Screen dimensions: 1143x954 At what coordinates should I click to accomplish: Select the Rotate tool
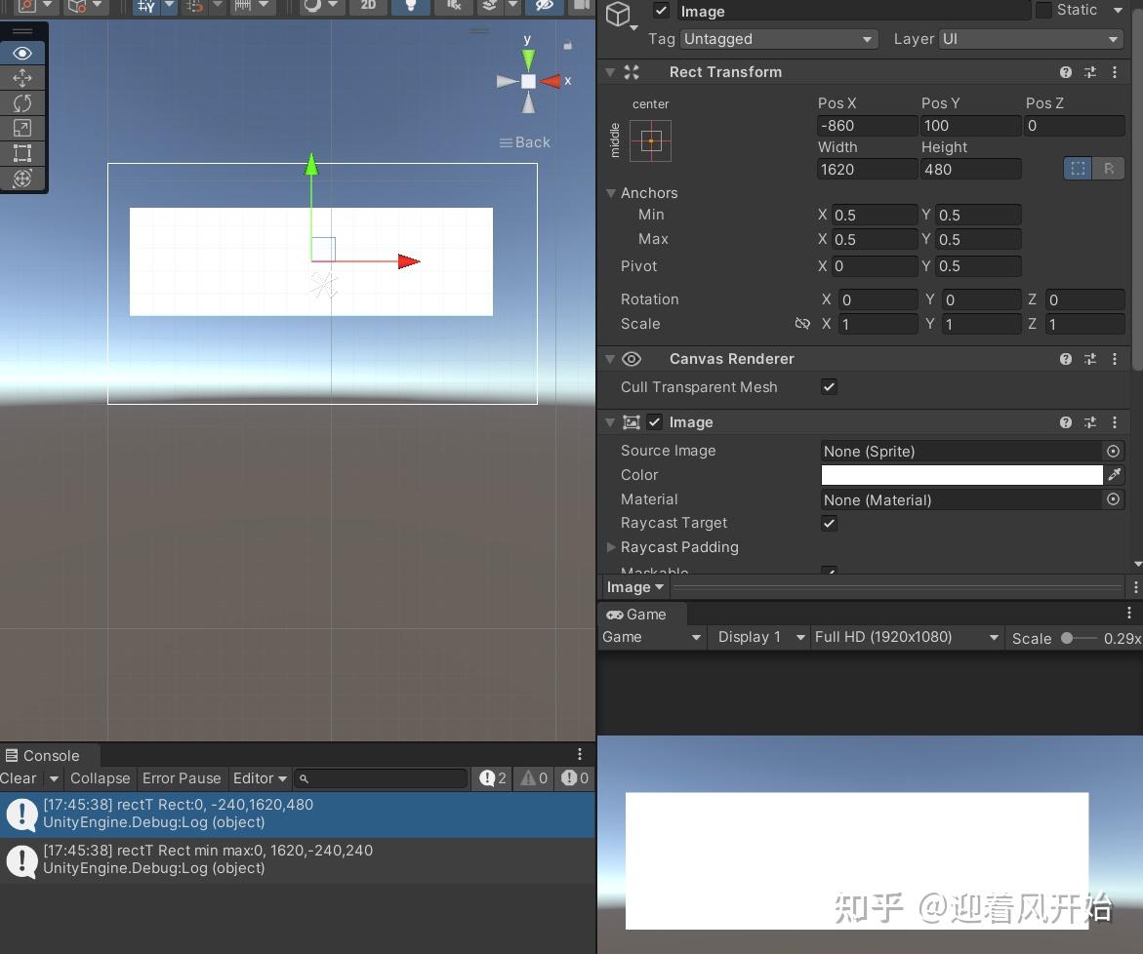(23, 102)
